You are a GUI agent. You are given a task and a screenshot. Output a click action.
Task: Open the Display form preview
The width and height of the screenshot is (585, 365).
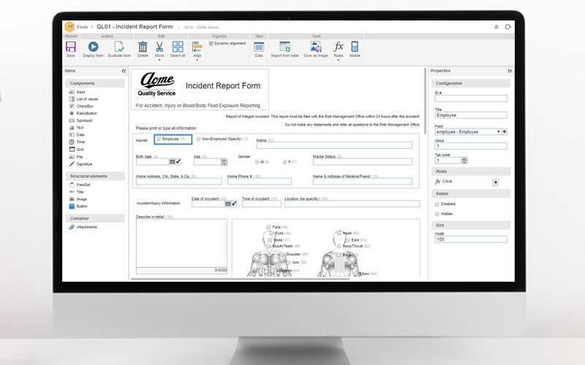click(x=93, y=47)
